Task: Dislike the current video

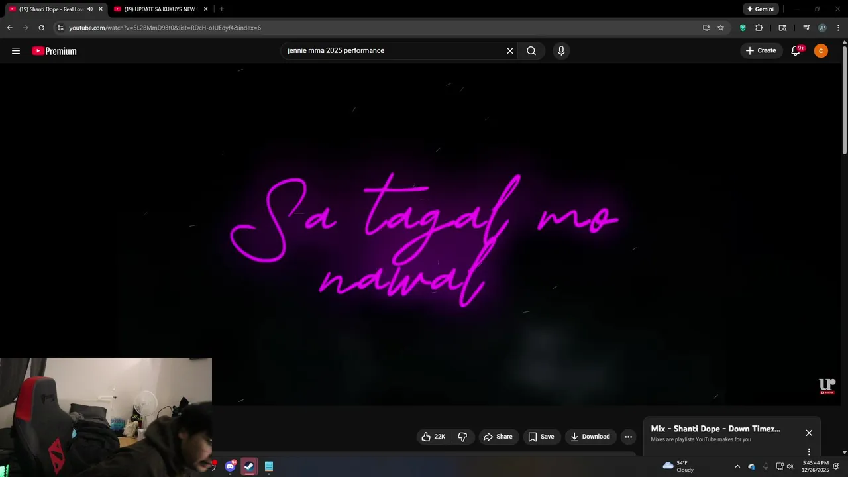Action: point(462,437)
